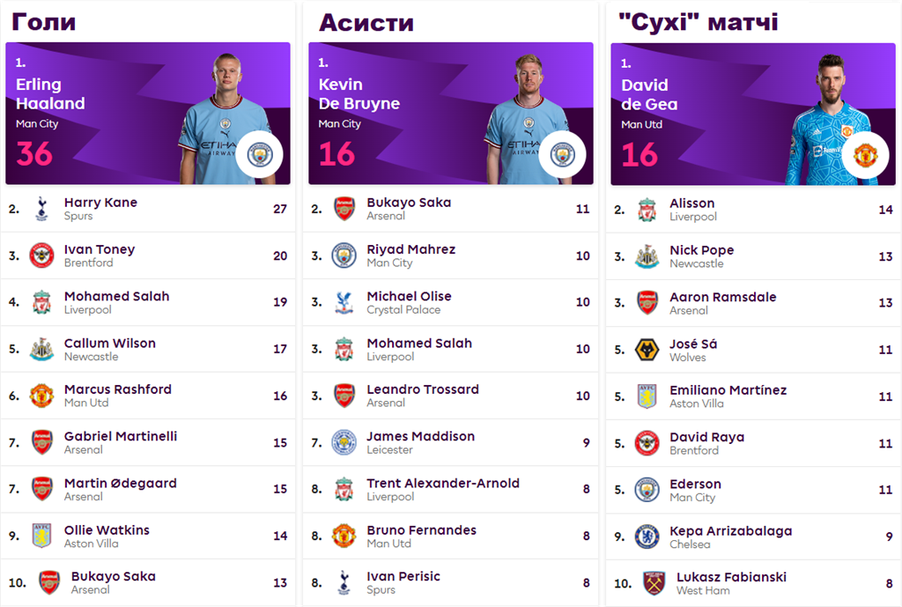Click West Ham crest beside Lukasz Fabianski
902x607 pixels.
[654, 583]
